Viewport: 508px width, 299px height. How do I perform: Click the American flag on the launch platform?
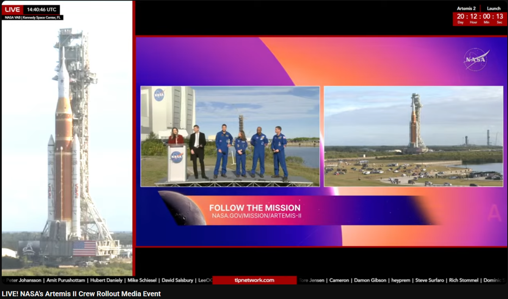84,248
